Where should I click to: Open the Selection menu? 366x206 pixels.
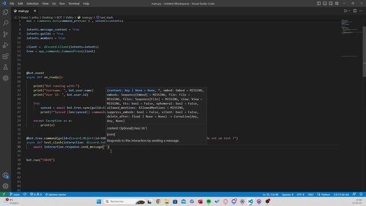33,3
